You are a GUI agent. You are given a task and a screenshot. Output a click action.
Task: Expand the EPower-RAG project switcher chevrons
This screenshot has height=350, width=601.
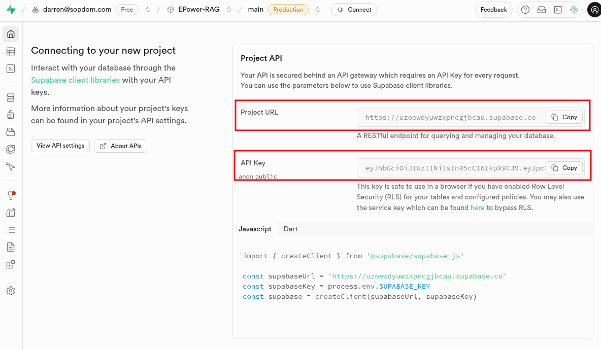[x=229, y=10]
